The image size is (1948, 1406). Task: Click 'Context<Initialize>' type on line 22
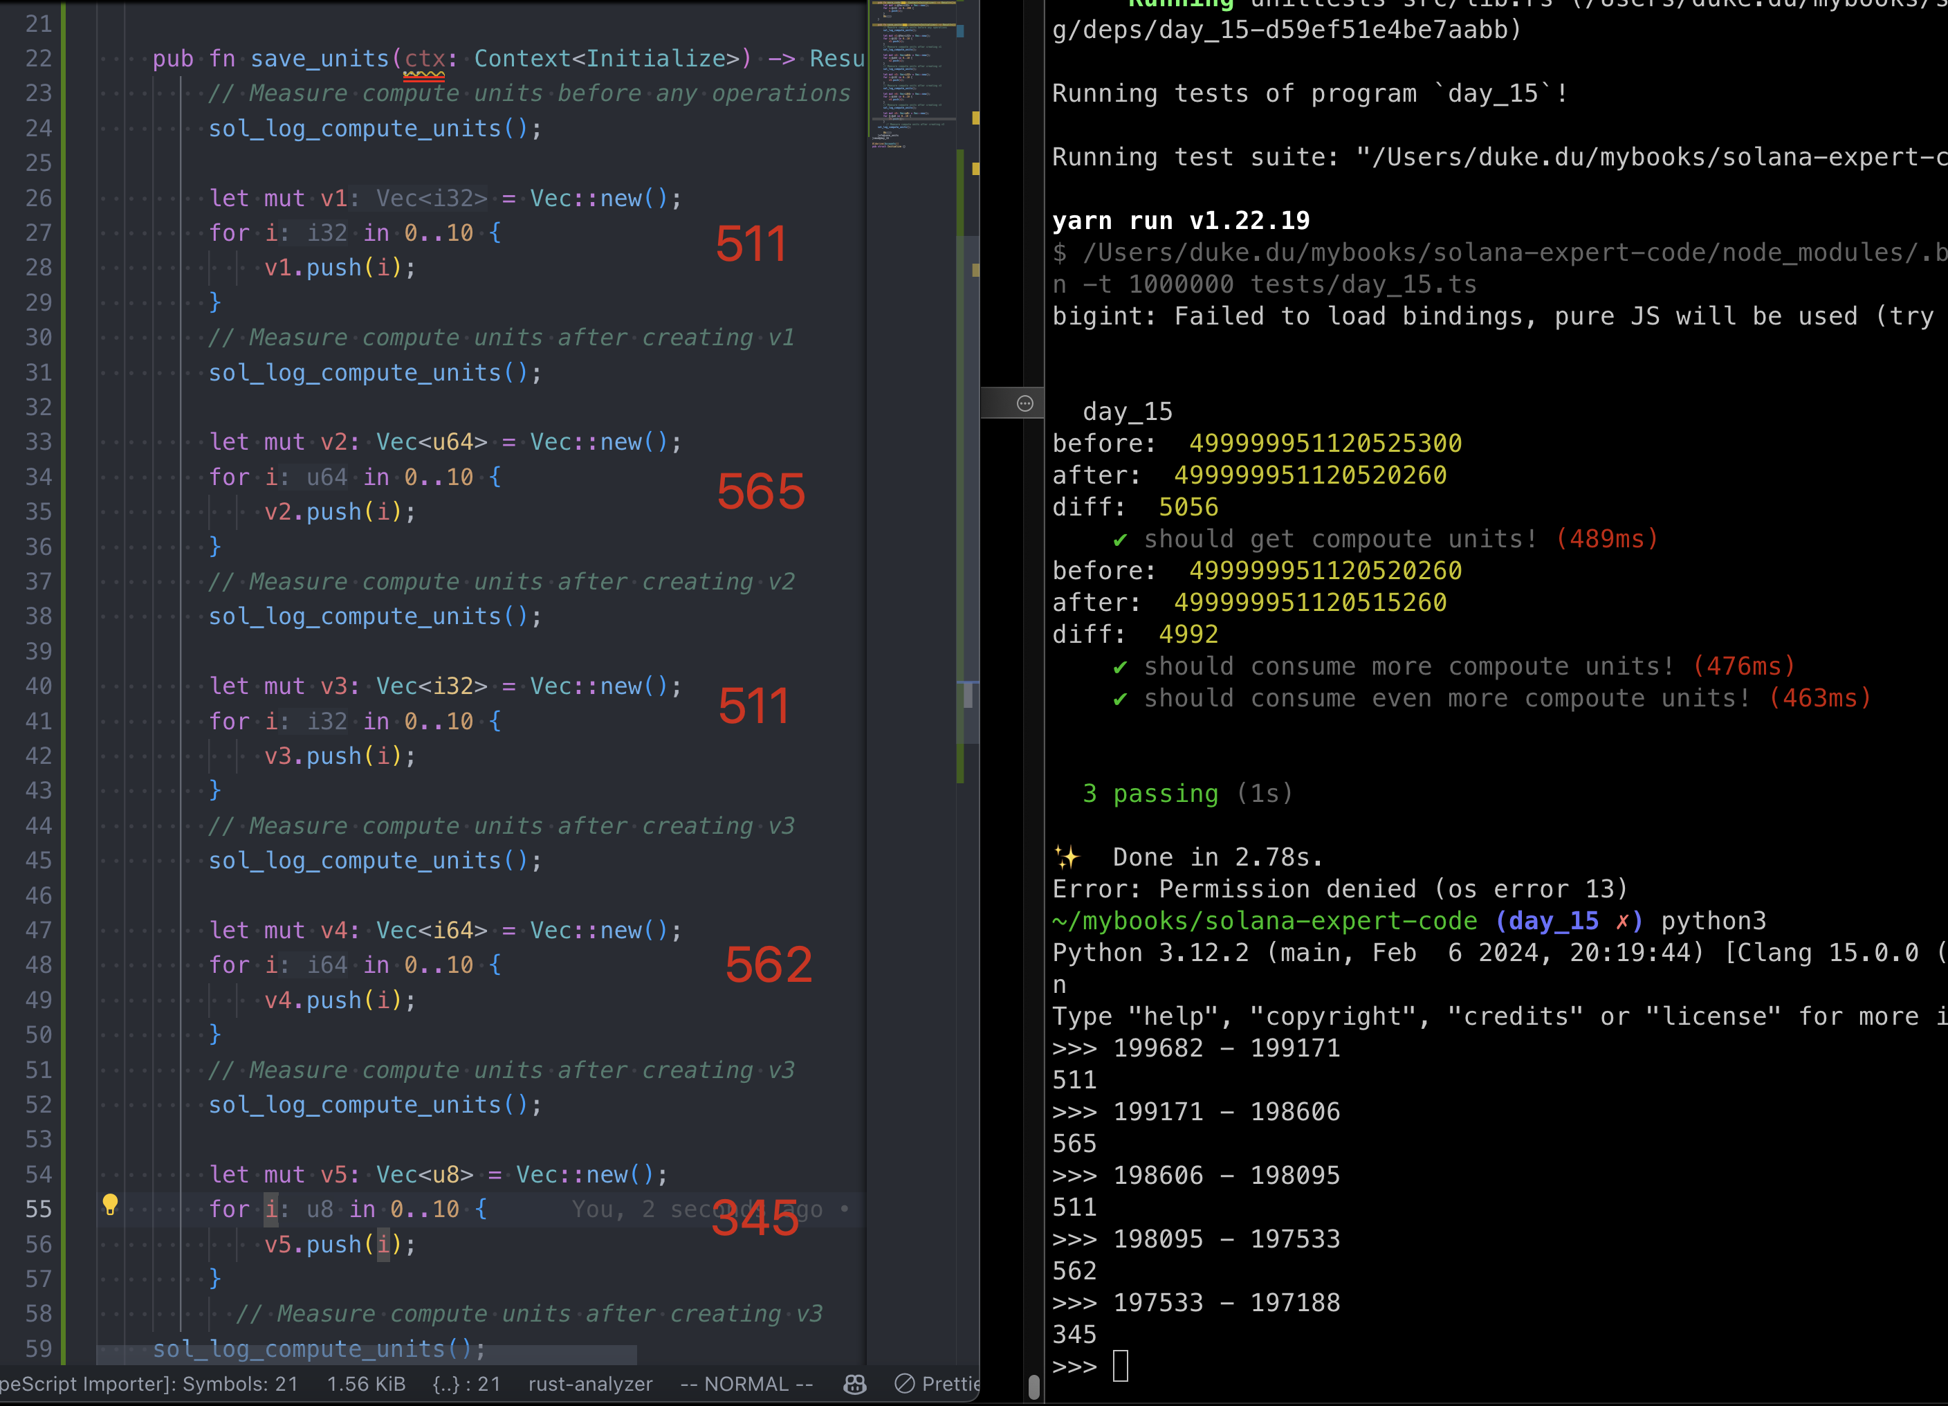[x=607, y=58]
